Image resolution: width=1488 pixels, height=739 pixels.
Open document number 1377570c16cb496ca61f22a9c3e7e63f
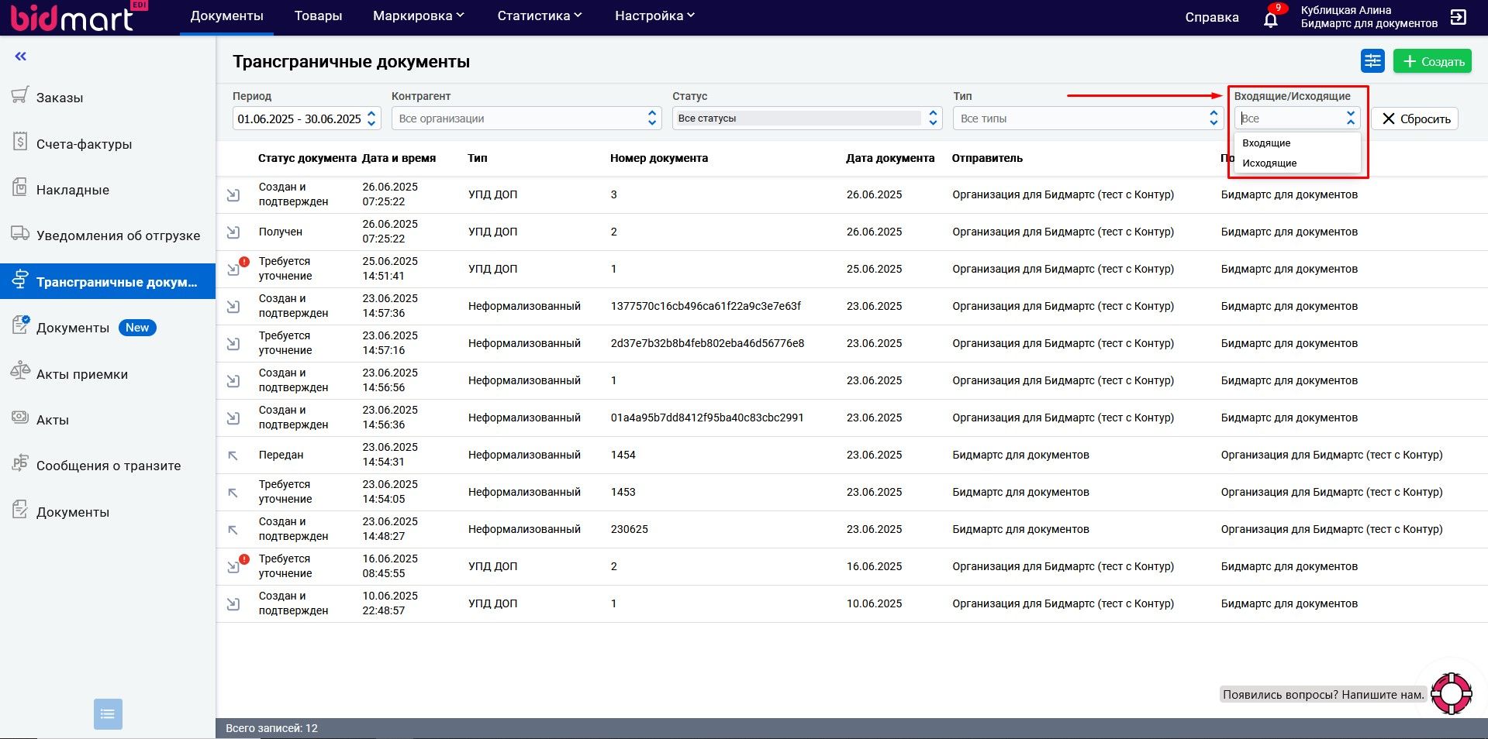pyautogui.click(x=706, y=306)
